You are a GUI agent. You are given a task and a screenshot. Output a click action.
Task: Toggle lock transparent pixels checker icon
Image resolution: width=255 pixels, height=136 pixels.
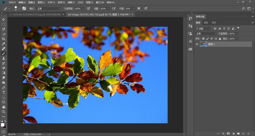tap(203, 39)
